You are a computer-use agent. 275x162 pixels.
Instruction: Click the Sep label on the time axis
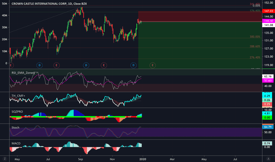[81, 159]
